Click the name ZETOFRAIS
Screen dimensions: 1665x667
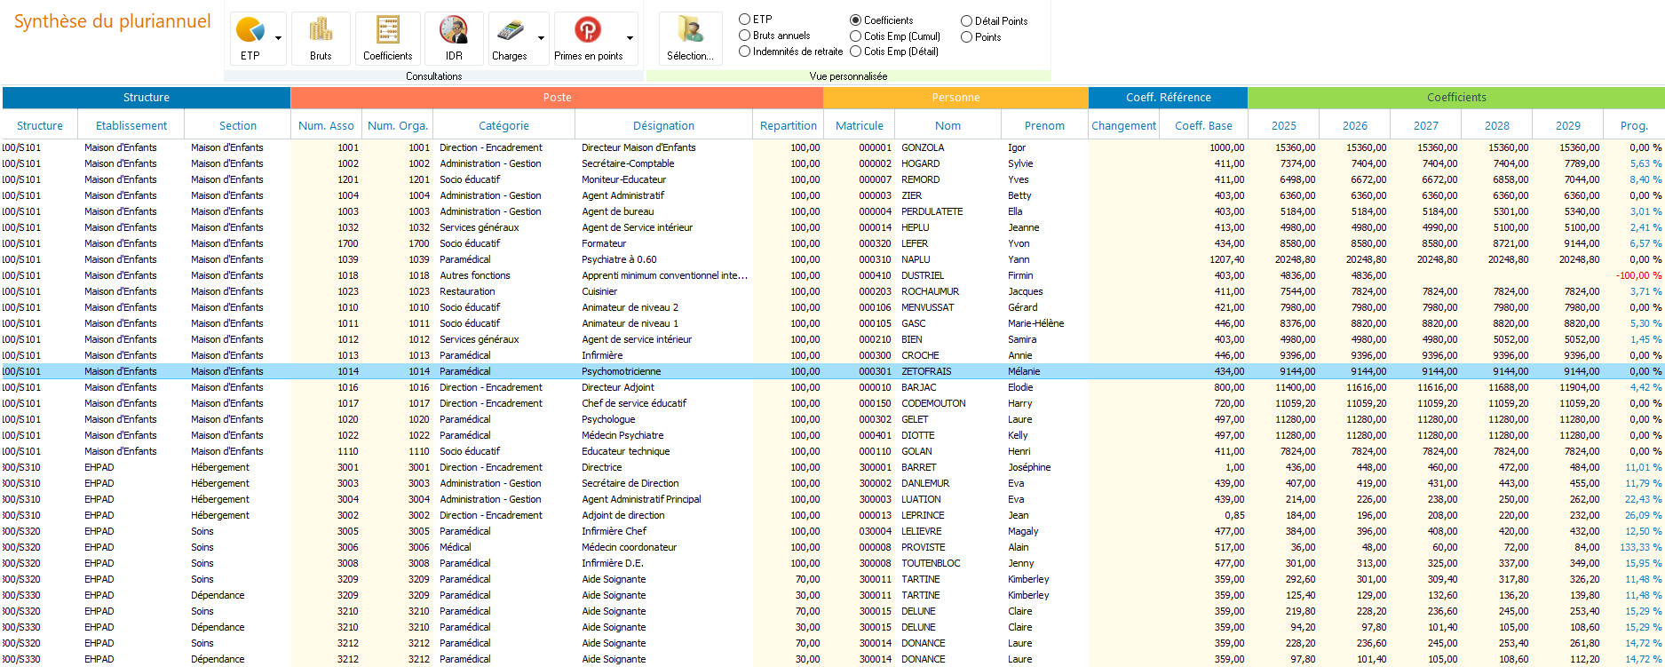click(926, 371)
